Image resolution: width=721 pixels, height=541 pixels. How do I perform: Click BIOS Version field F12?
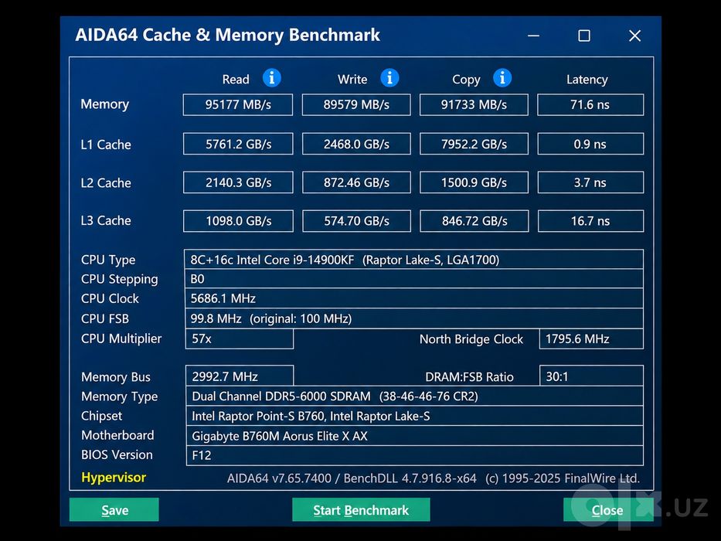point(414,455)
